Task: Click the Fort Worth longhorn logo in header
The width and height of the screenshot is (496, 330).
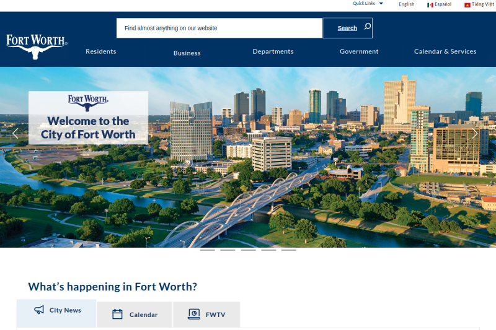Action: click(37, 46)
